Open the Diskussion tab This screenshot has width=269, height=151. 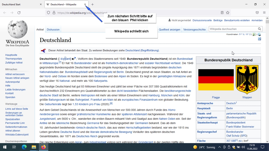click(53, 29)
